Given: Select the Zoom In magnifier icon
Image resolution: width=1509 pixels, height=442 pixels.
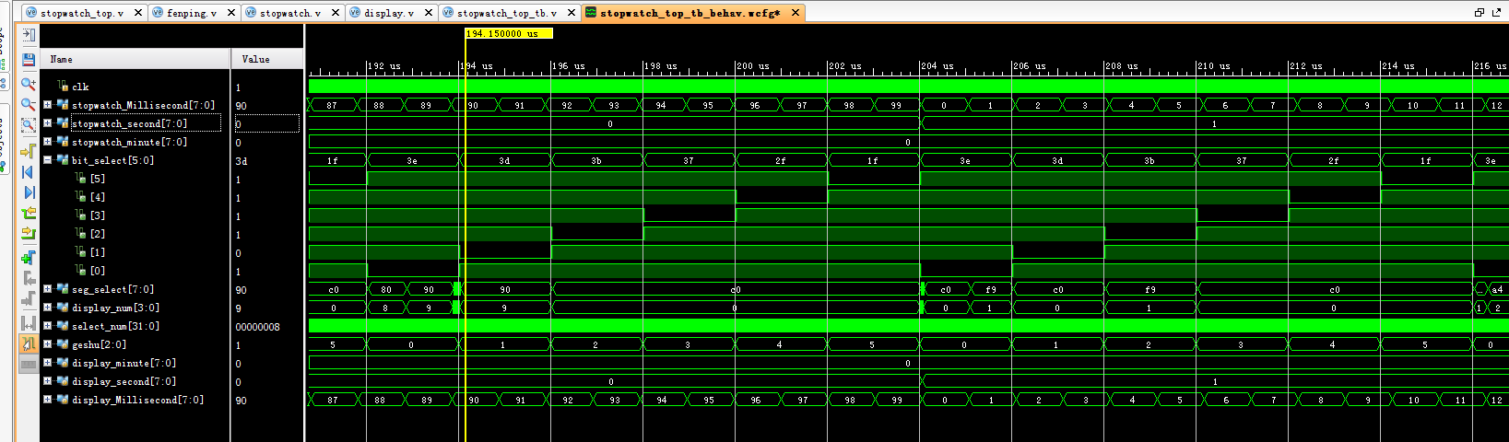Looking at the screenshot, I should point(29,83).
